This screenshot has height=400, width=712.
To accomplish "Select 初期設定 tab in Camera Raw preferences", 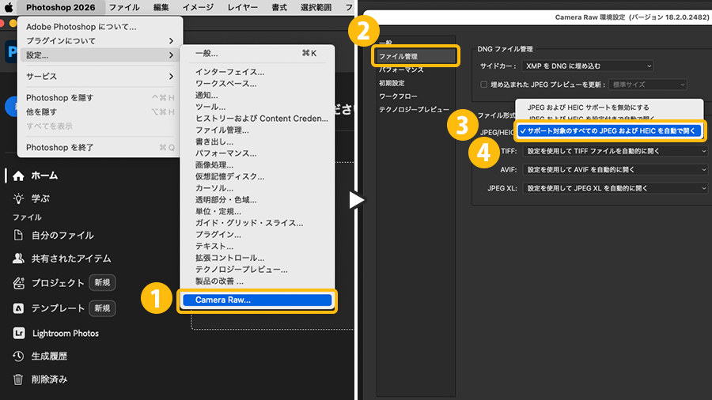I will [392, 83].
